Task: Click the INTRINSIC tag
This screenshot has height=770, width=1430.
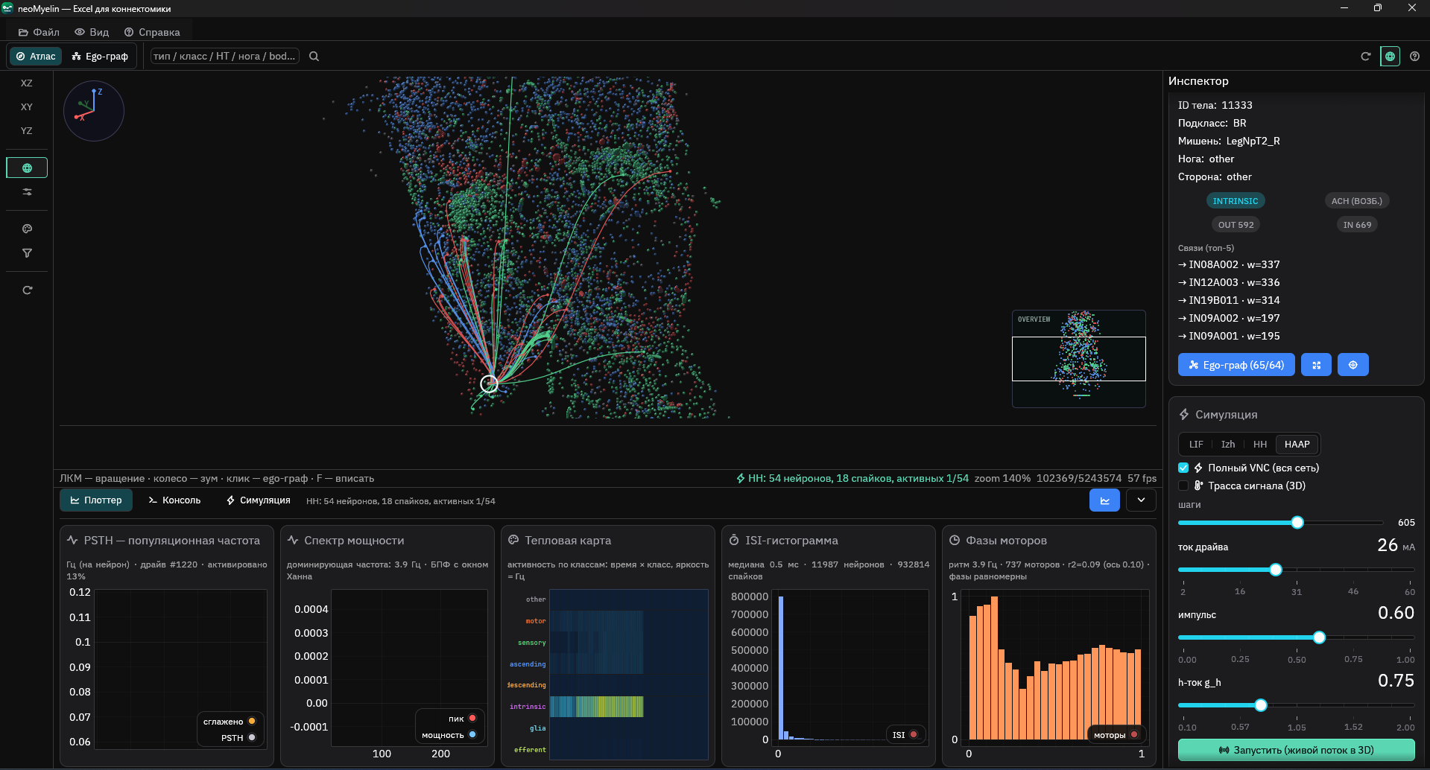Action: [x=1235, y=201]
